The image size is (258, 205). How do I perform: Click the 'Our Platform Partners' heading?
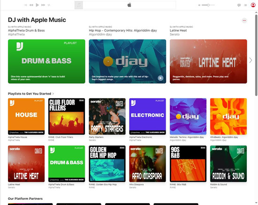25,198
